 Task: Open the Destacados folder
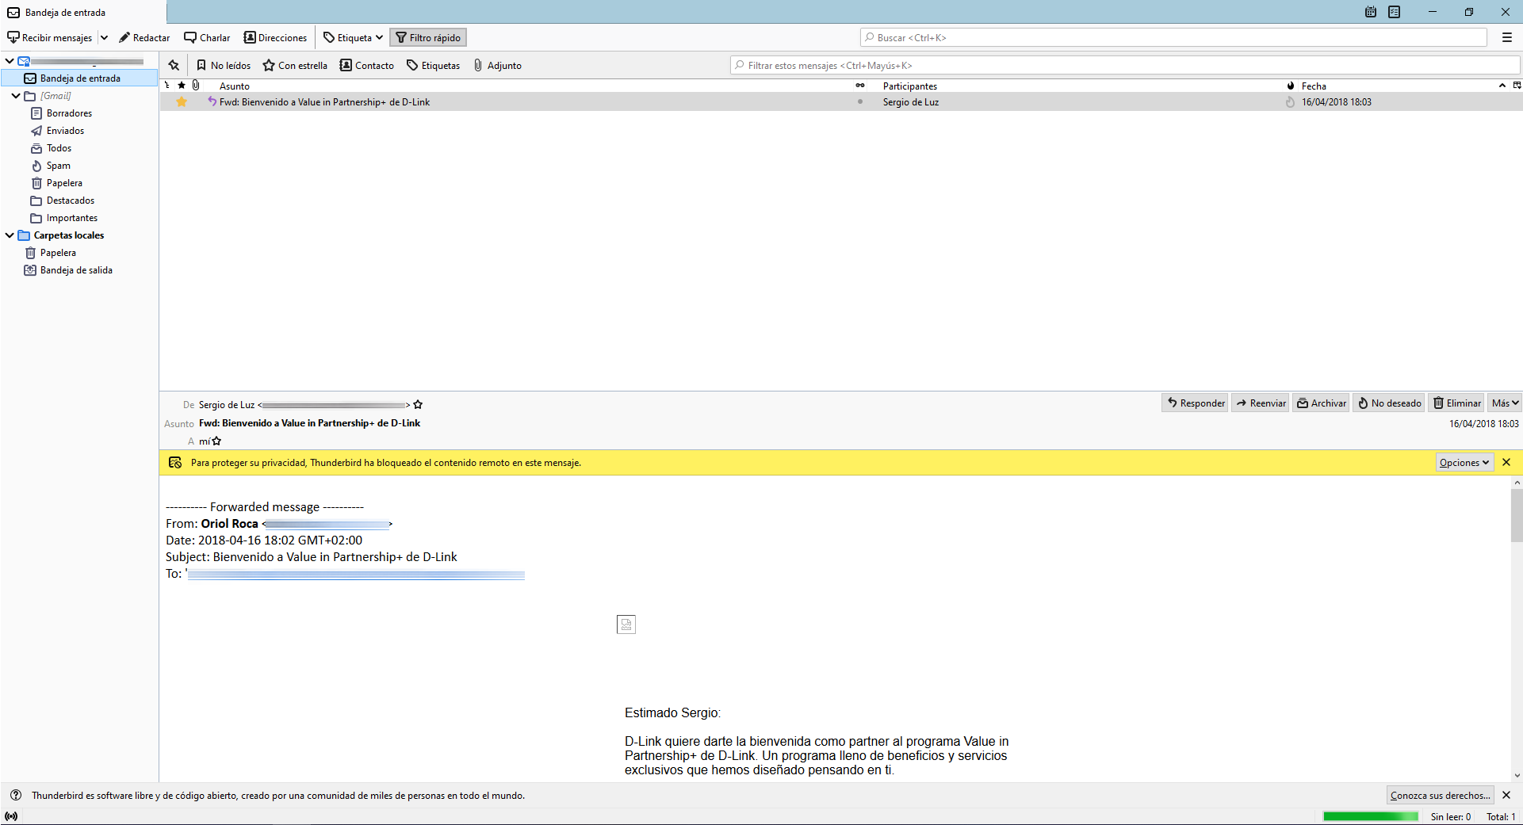pyautogui.click(x=70, y=201)
